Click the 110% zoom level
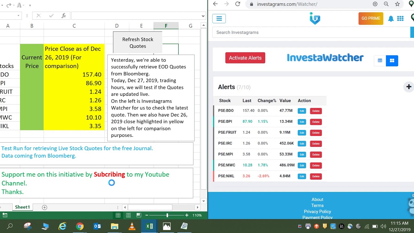The height and width of the screenshot is (233, 414). (197, 215)
